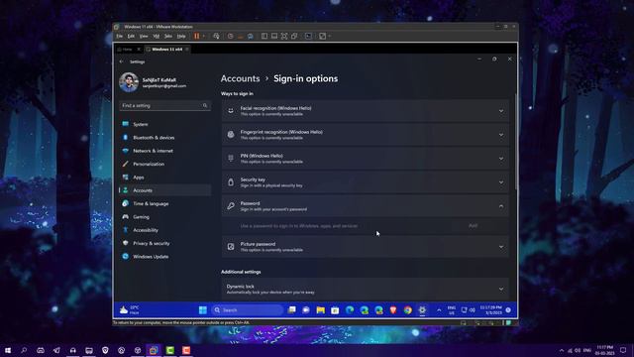Click the host taskbar search magnifier
The image size is (634, 357).
pyautogui.click(x=24, y=350)
